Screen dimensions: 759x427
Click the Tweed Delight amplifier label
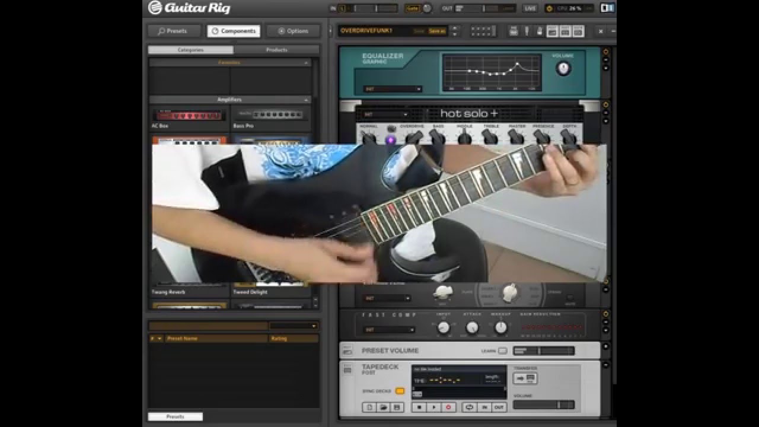[250, 292]
